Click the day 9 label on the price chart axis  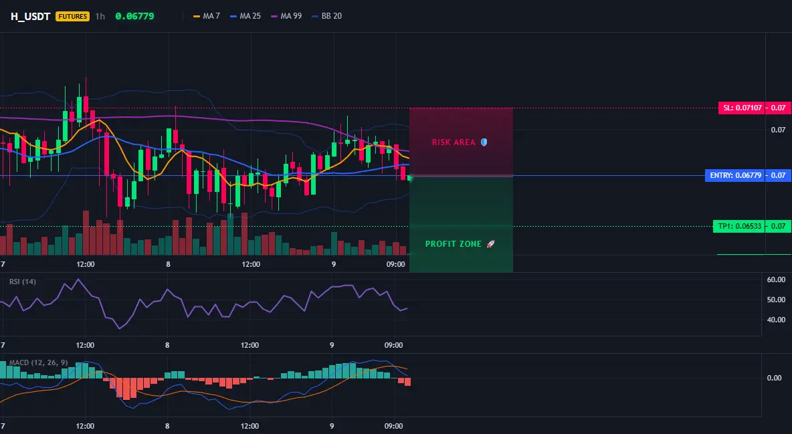point(333,264)
